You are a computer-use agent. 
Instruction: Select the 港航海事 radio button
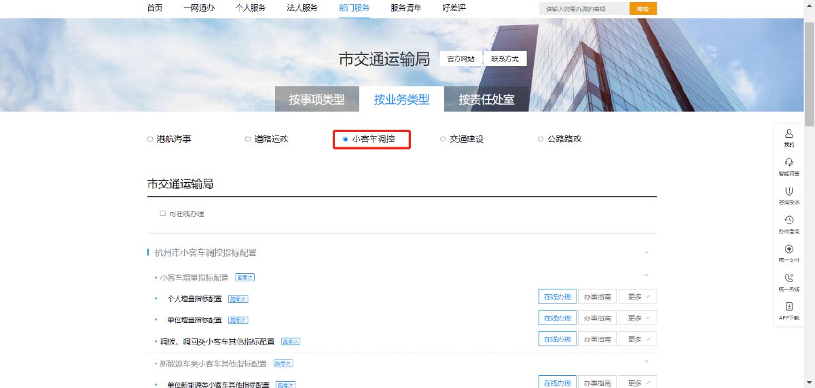tap(150, 139)
